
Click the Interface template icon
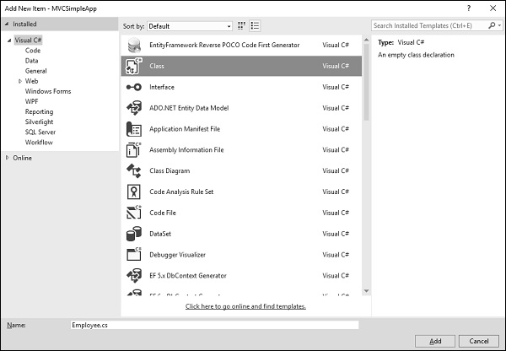click(x=133, y=87)
